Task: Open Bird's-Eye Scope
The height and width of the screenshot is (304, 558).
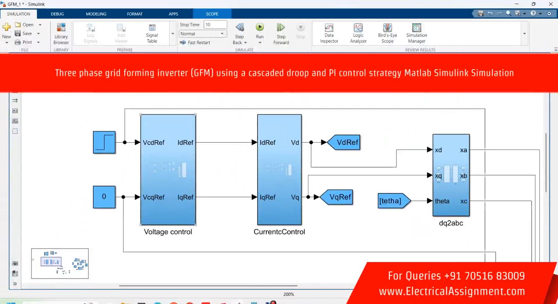Action: (x=387, y=33)
